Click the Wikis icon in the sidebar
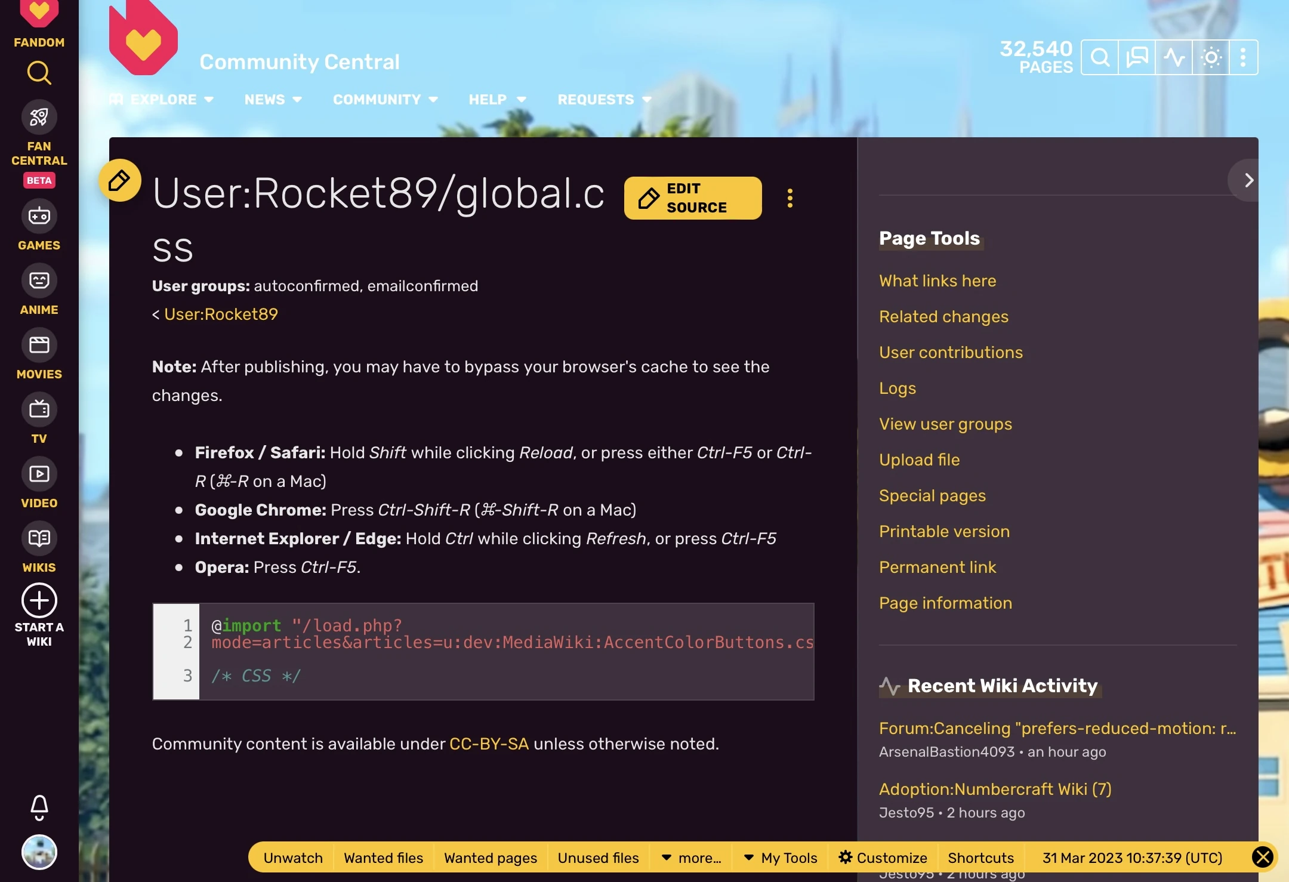 tap(39, 539)
